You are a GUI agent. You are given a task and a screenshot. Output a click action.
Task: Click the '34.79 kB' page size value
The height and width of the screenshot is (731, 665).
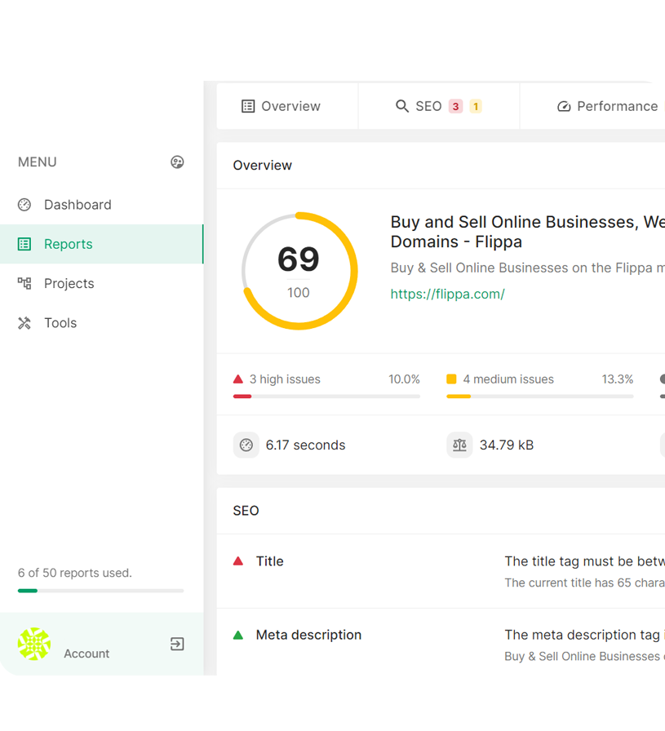pyautogui.click(x=507, y=445)
